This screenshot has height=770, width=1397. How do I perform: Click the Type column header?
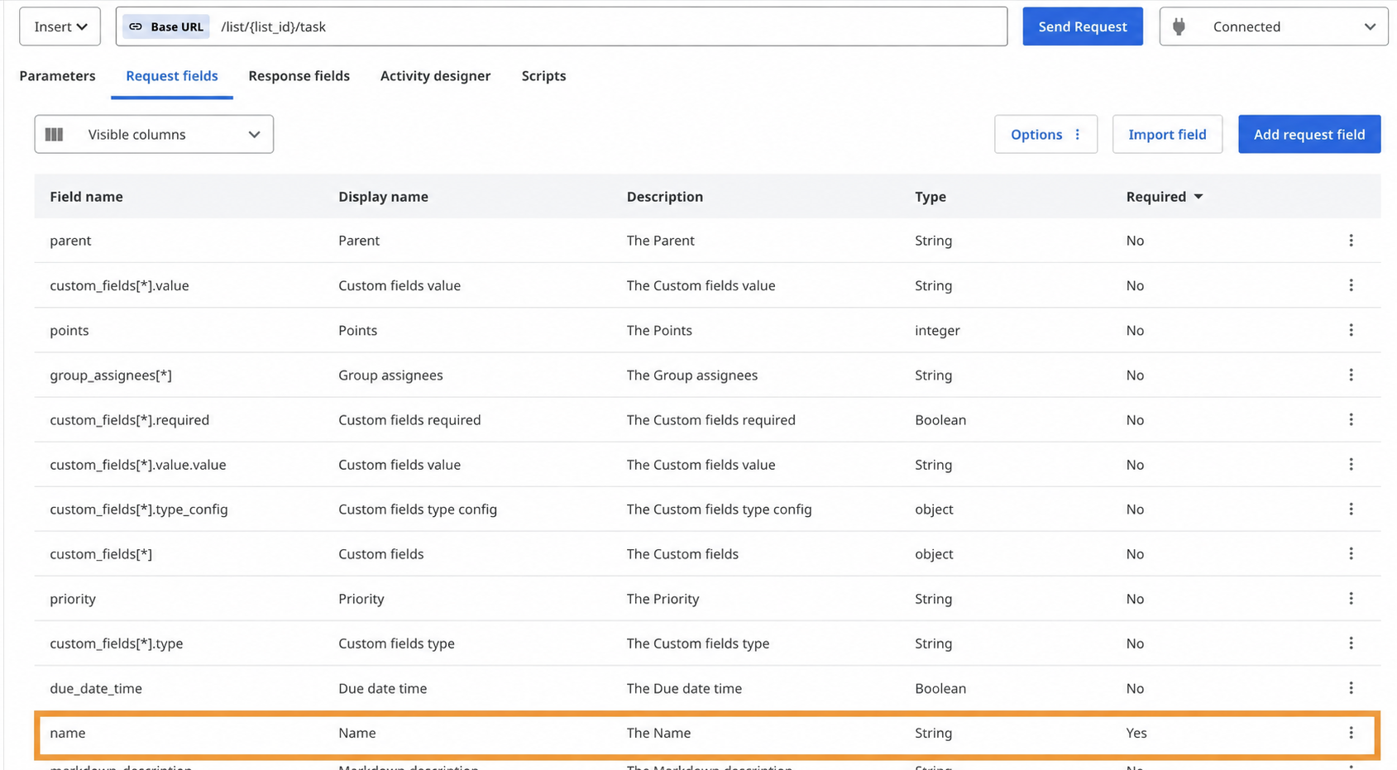coord(931,196)
